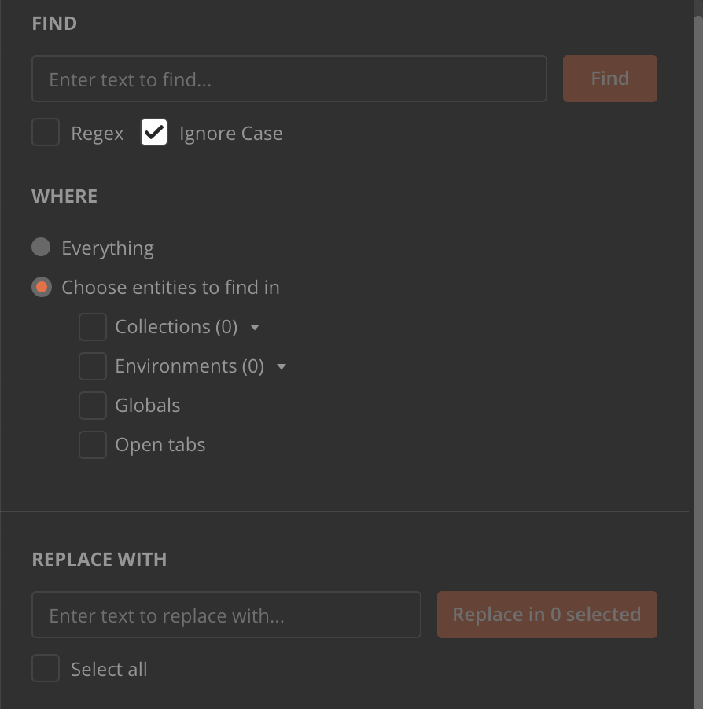Check the Open tabs checkbox
Screen dimensions: 703x709
coord(92,444)
